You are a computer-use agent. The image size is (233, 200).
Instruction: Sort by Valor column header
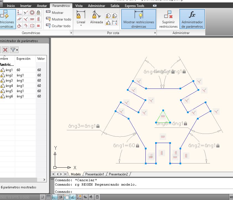pos(41,59)
